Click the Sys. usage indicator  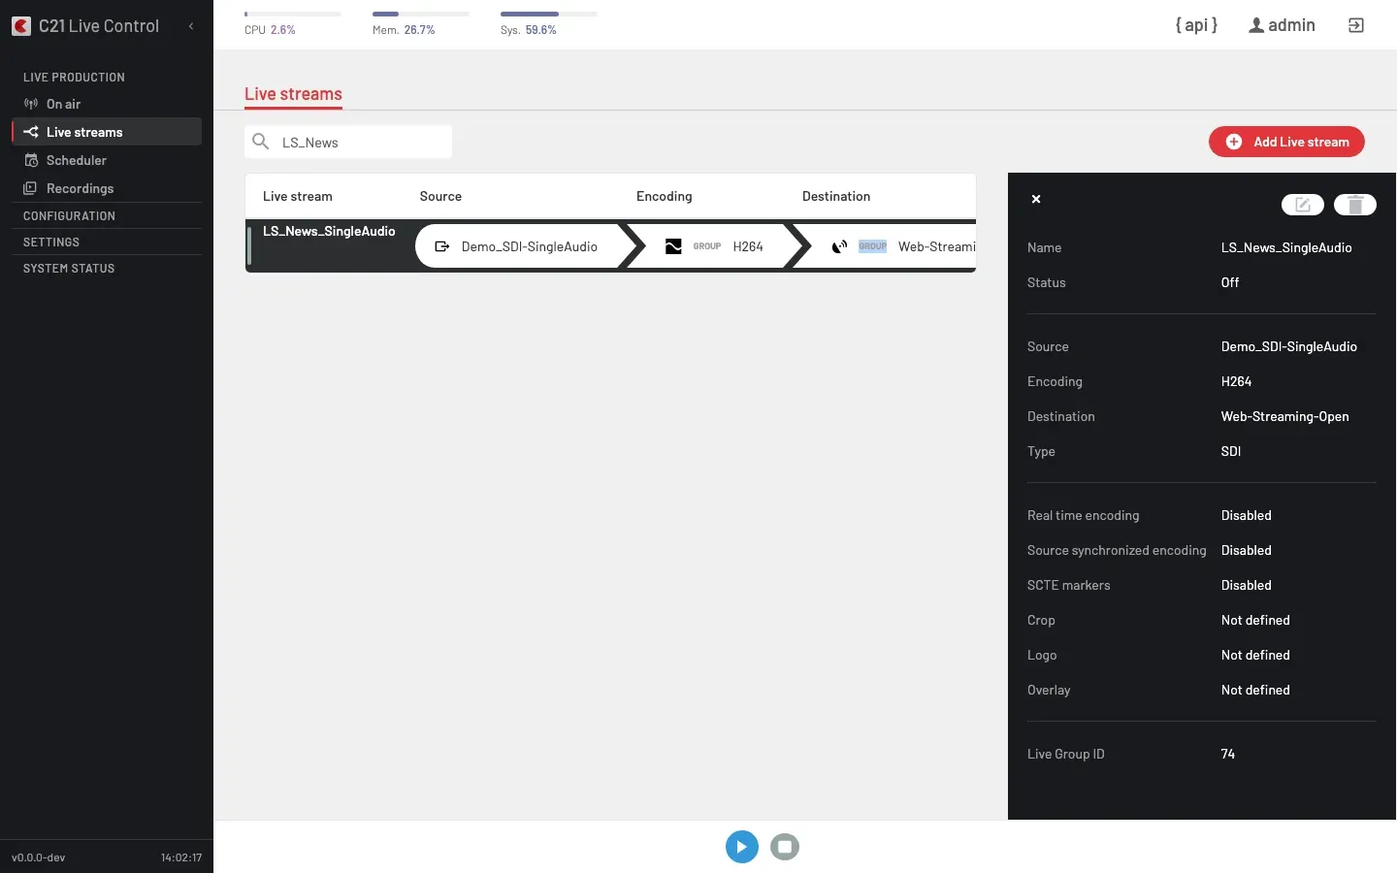tap(548, 23)
